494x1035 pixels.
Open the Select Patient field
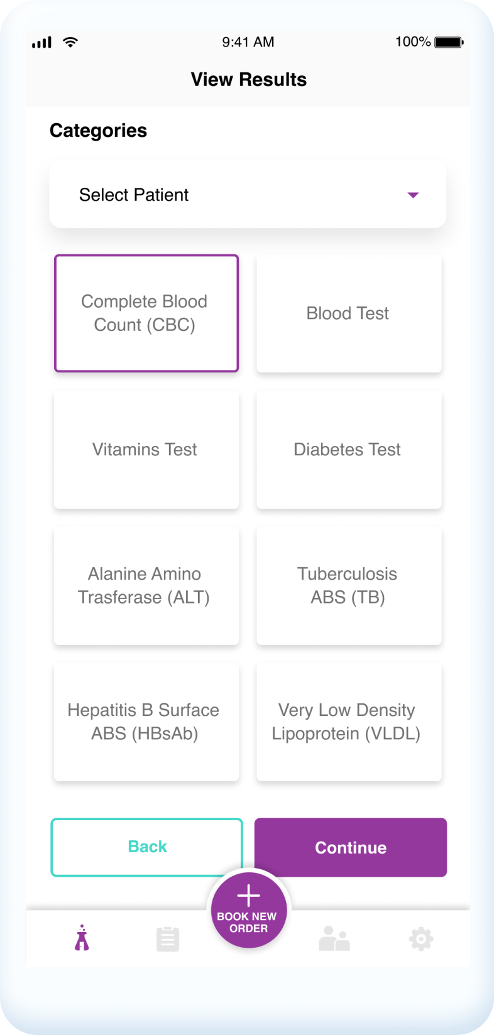[248, 195]
